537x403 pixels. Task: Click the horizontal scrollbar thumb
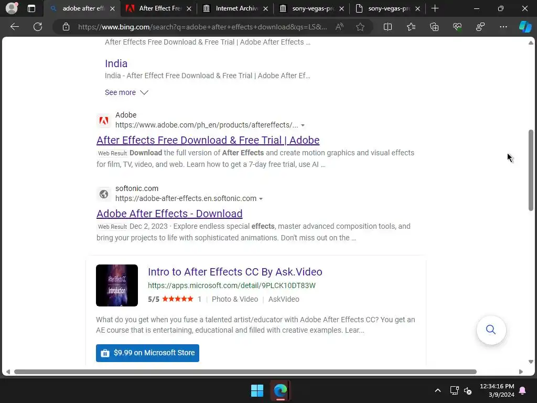click(x=245, y=372)
